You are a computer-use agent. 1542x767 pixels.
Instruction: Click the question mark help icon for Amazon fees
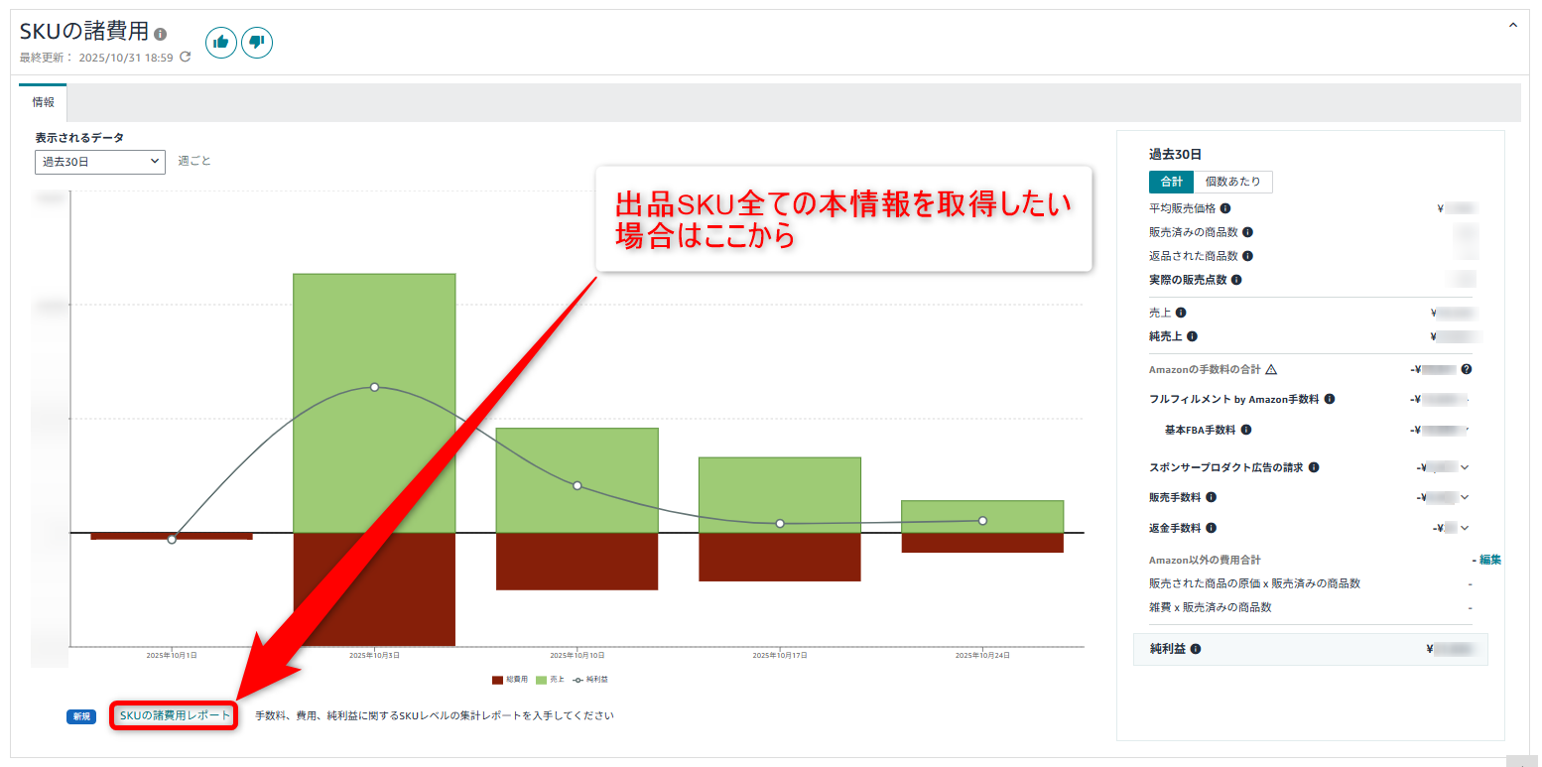tap(1466, 369)
